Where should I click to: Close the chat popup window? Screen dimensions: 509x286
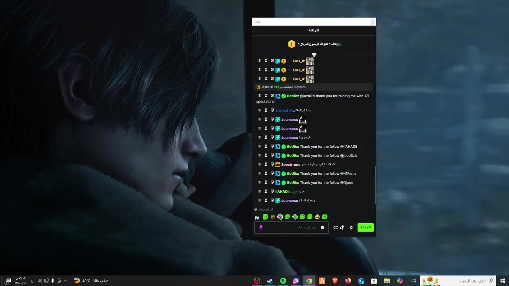coord(373,22)
